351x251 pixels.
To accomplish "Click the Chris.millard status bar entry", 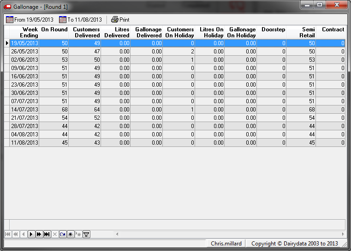I will tap(226, 243).
